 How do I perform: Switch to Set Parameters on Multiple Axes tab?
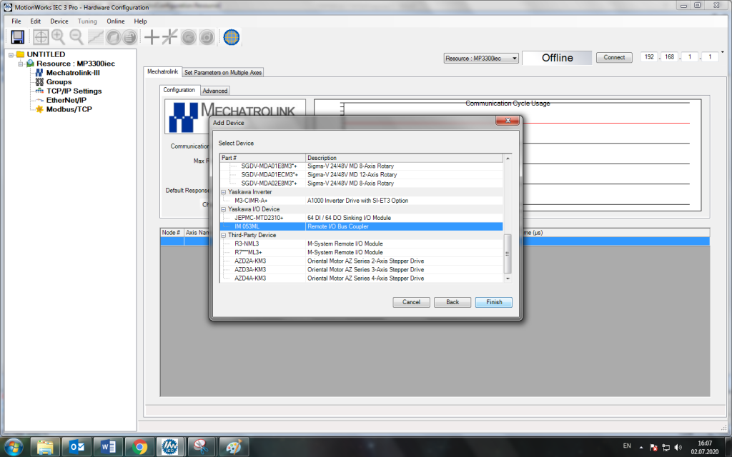tap(223, 72)
